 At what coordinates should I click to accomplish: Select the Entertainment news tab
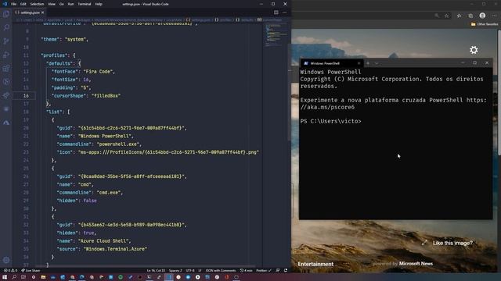coord(315,264)
